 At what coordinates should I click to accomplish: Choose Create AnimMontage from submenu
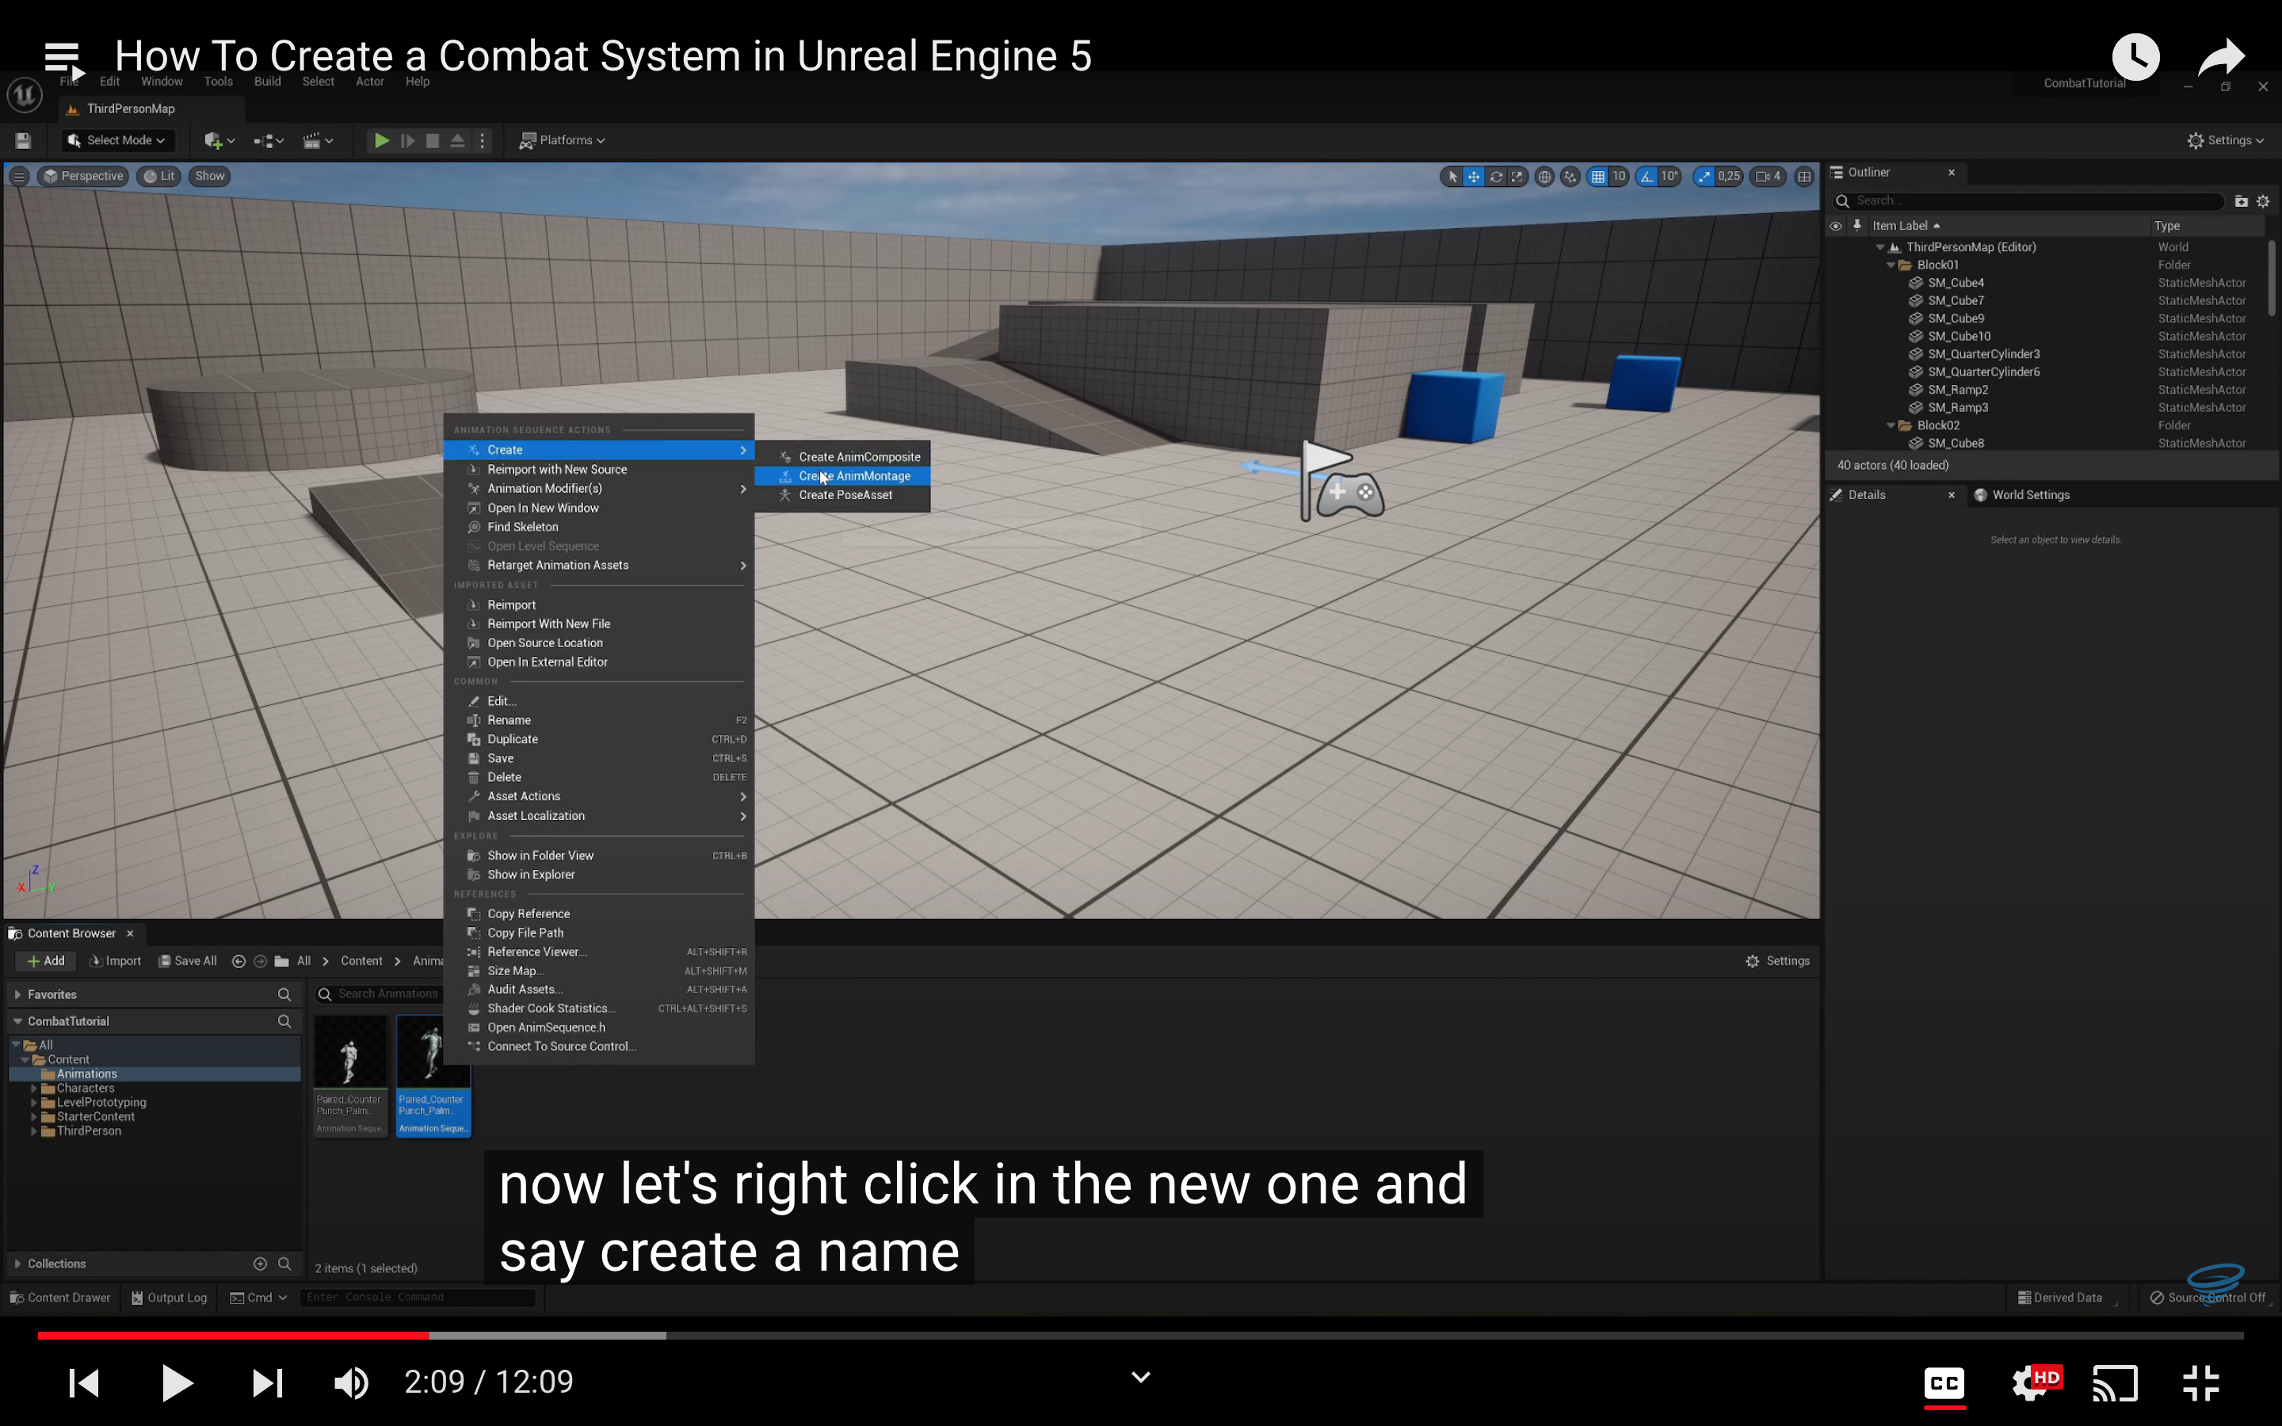853,476
